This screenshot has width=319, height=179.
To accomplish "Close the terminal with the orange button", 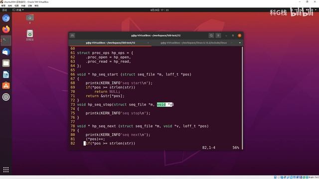I will (x=240, y=35).
